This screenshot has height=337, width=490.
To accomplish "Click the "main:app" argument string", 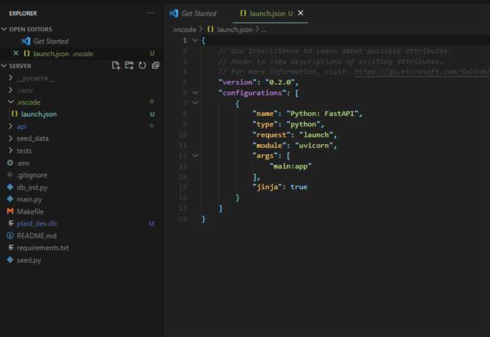I will pos(290,167).
